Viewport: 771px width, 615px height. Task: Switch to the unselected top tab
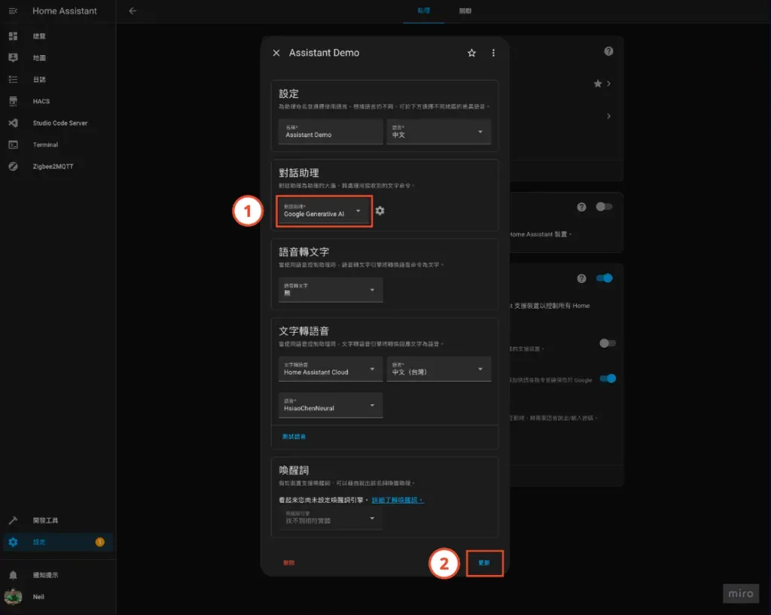tap(465, 11)
